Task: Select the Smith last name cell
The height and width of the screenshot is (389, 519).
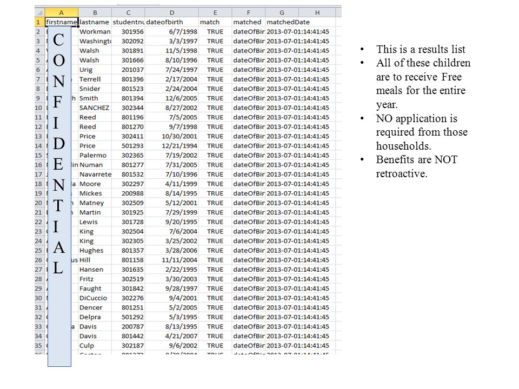Action: 95,98
